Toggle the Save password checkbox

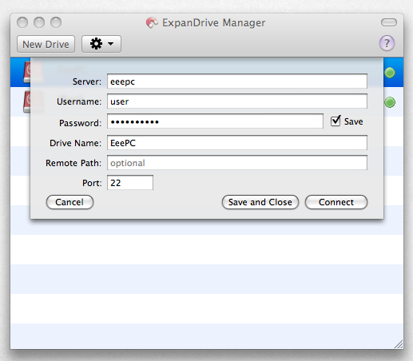336,121
